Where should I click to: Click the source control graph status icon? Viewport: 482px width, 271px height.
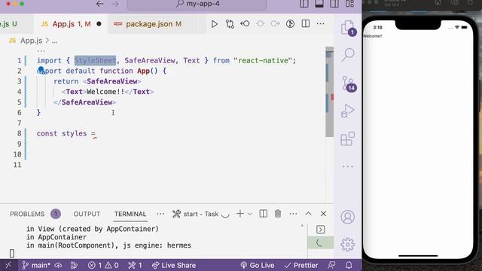coord(74,265)
